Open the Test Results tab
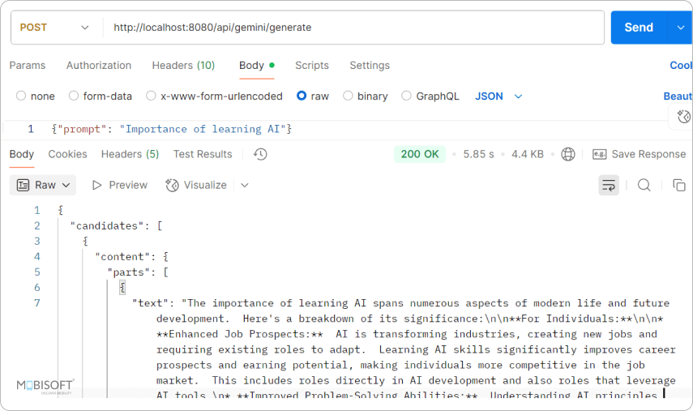Viewport: 693px width, 411px height. (x=203, y=154)
